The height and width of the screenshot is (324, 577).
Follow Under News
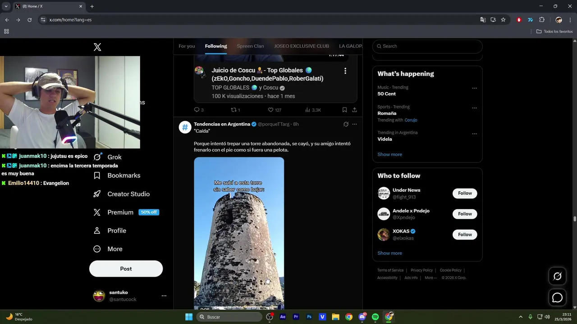point(465,193)
